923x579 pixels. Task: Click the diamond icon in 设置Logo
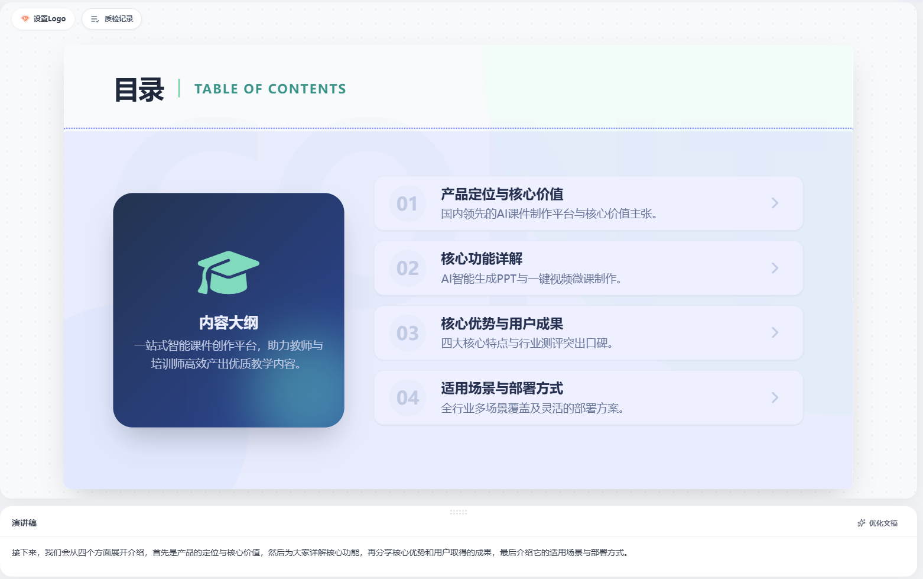tap(25, 19)
